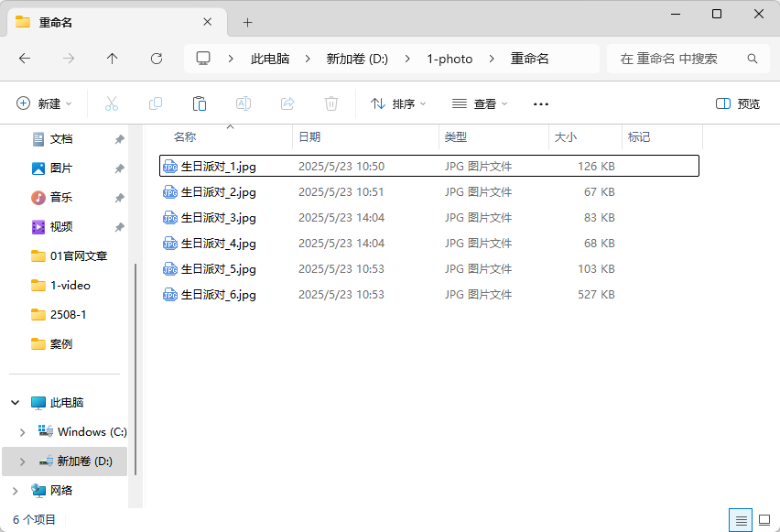Open 音乐 in the sidebar
Screen dimensions: 780x532
61,198
